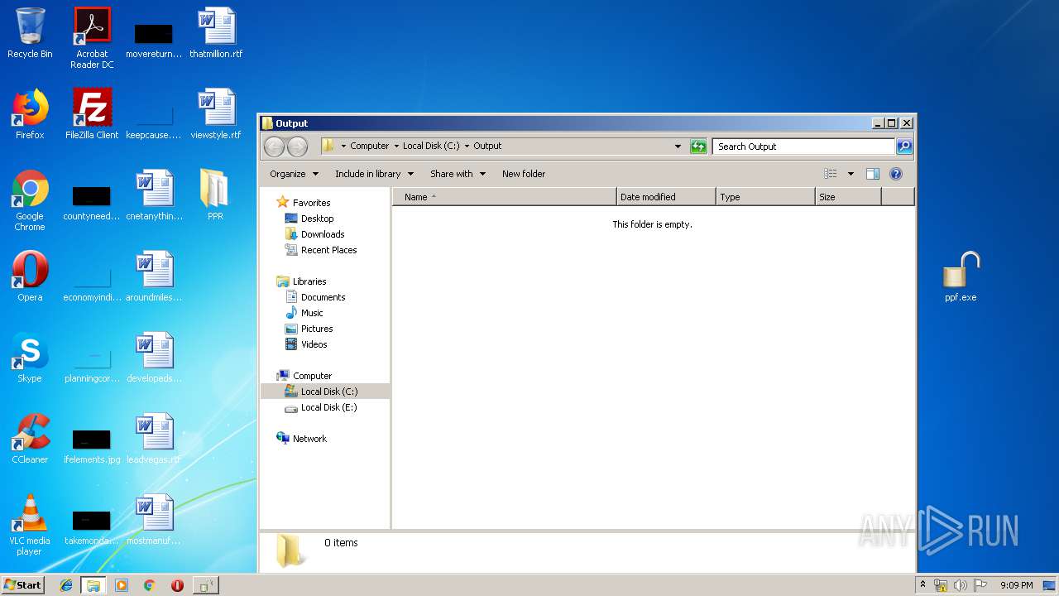Sort by Name column header

click(x=505, y=197)
